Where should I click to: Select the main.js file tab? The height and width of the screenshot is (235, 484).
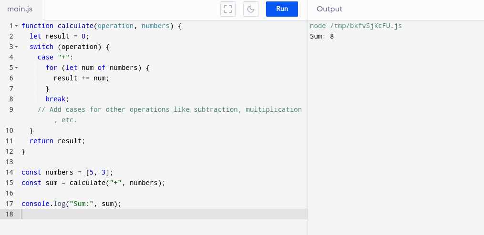(x=20, y=9)
